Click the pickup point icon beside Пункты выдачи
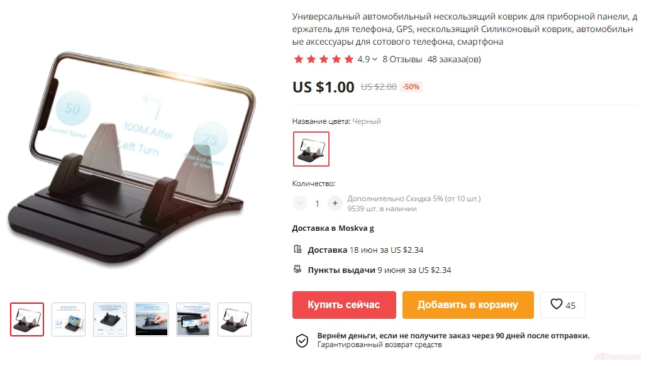Viewport: 649px width, 366px height. pyautogui.click(x=297, y=270)
